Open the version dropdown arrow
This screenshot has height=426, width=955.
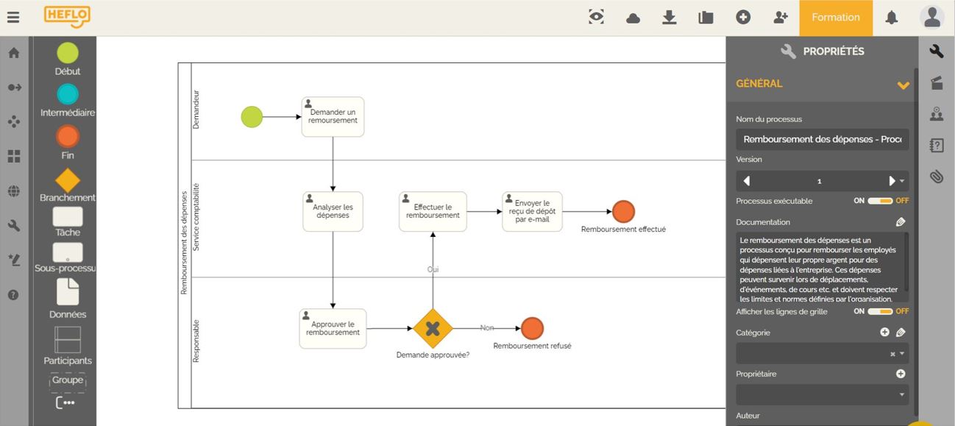pos(903,181)
